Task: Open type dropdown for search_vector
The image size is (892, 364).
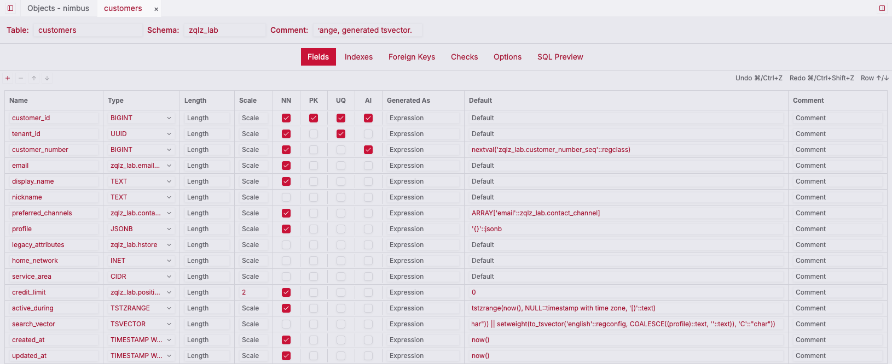Action: coord(141,324)
